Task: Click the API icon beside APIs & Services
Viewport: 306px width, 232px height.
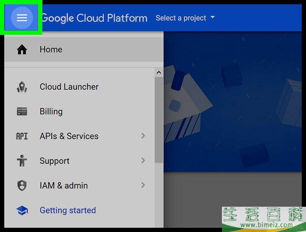Action: 22,136
